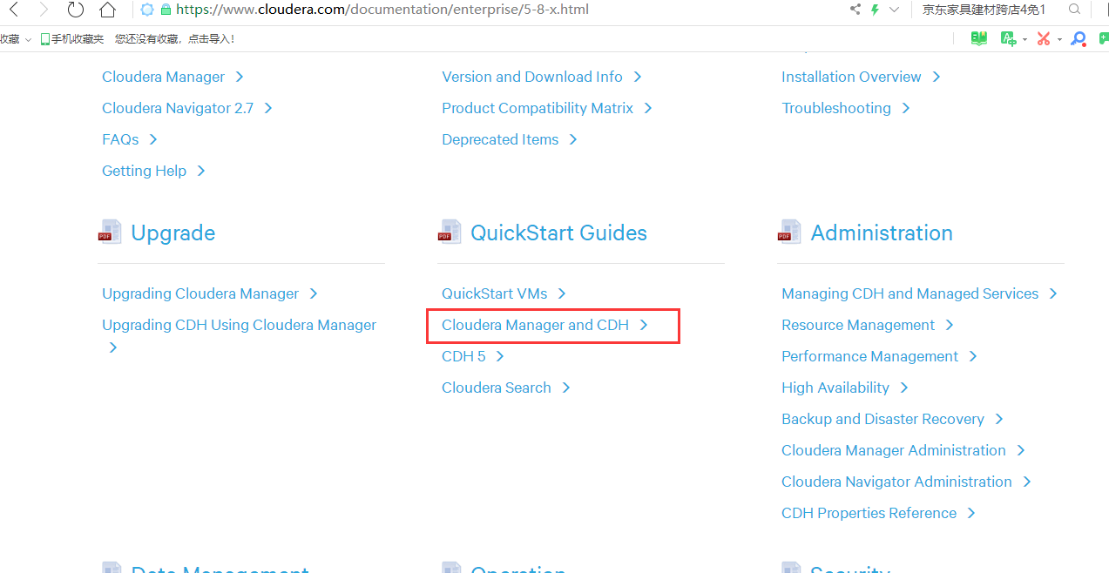Click the chevron after Troubleshooting
The image size is (1109, 573).
[x=906, y=108]
